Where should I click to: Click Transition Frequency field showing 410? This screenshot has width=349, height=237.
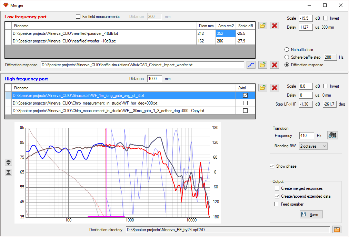[x=307, y=136]
